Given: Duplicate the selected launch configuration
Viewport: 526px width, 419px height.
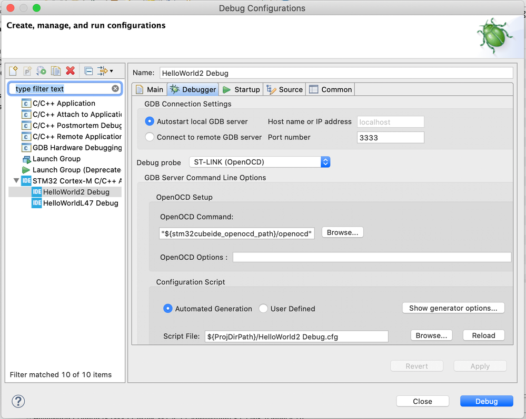Looking at the screenshot, I should point(56,70).
